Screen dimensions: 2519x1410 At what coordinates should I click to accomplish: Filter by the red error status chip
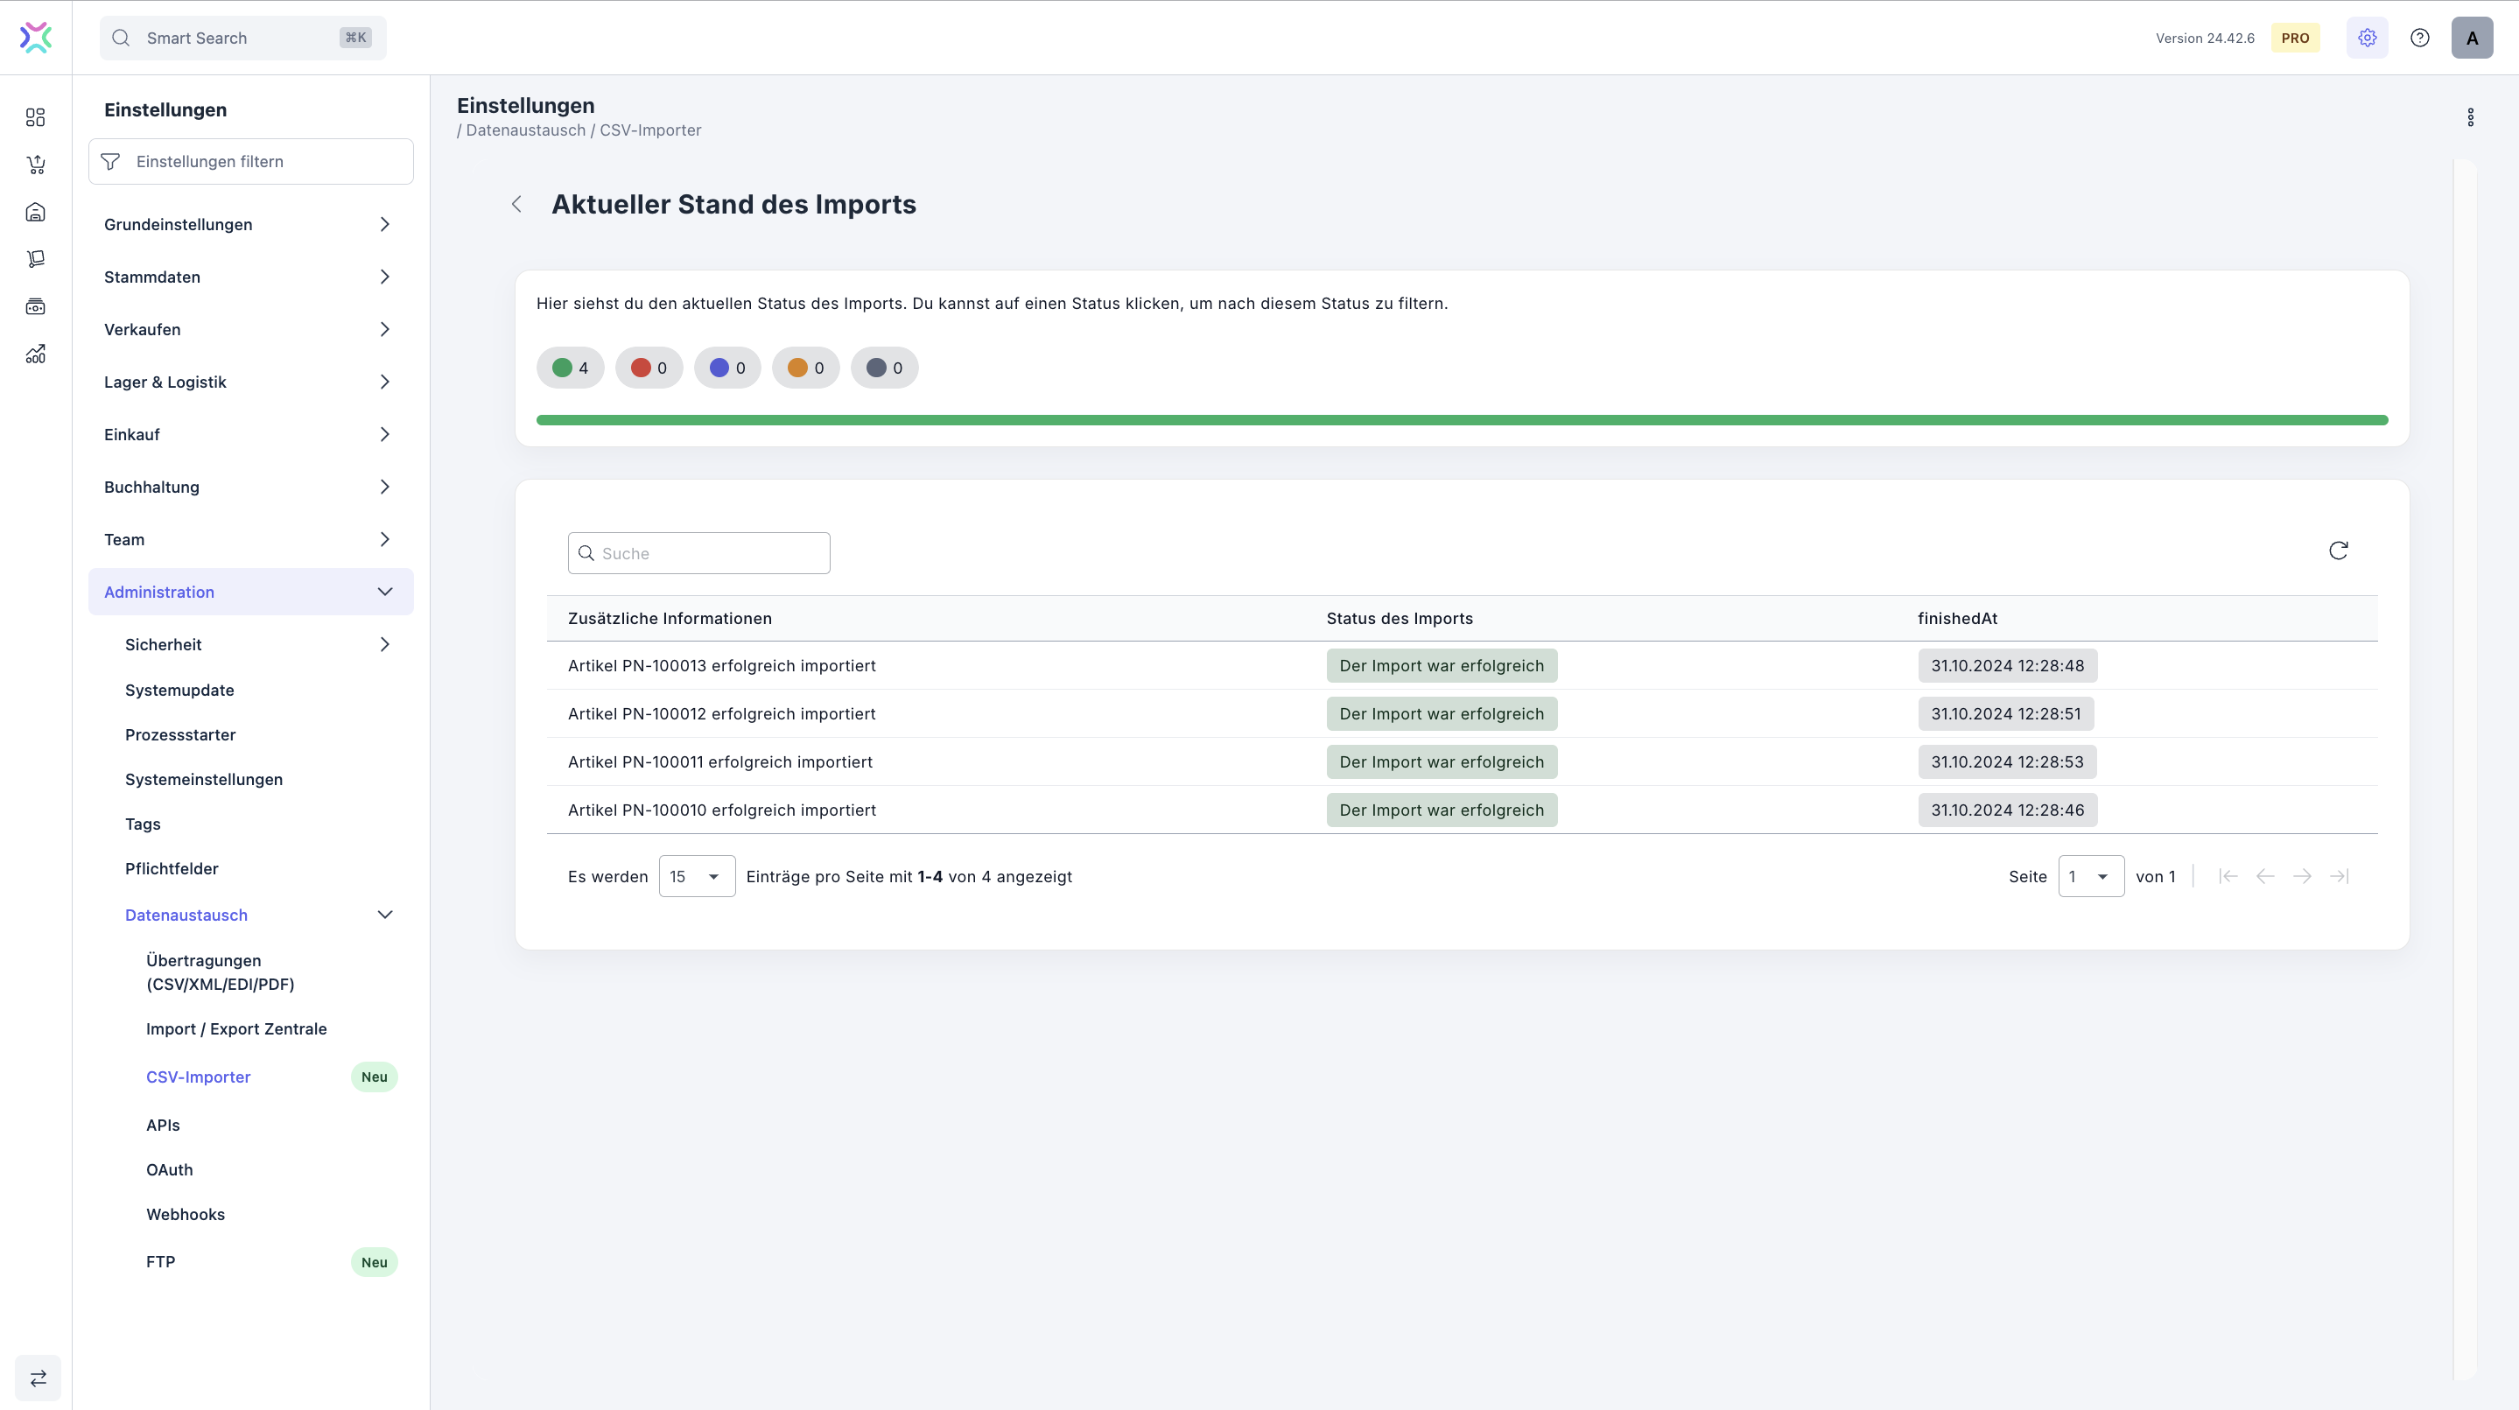pos(649,368)
